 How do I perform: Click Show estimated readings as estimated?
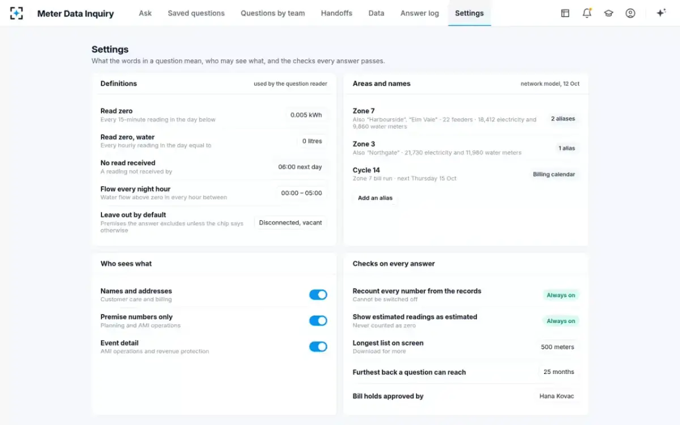pos(415,317)
